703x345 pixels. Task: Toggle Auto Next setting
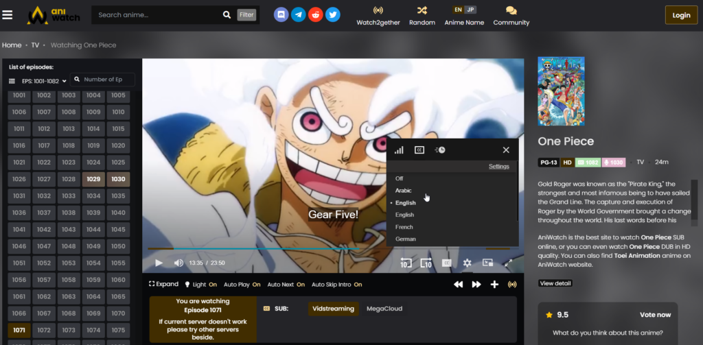coord(286,285)
